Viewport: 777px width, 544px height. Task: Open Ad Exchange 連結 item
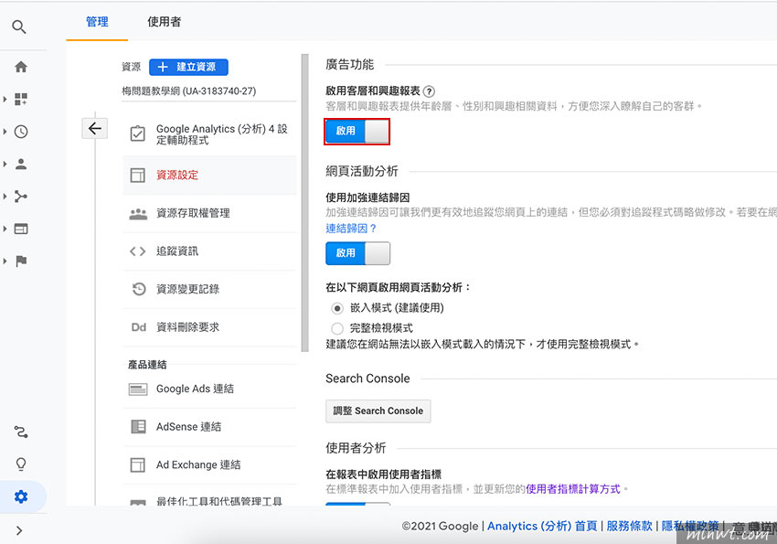(209, 464)
